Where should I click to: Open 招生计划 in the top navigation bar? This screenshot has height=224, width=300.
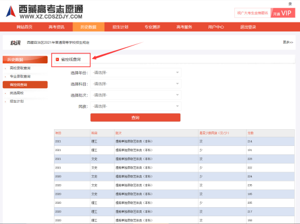[x=120, y=27]
